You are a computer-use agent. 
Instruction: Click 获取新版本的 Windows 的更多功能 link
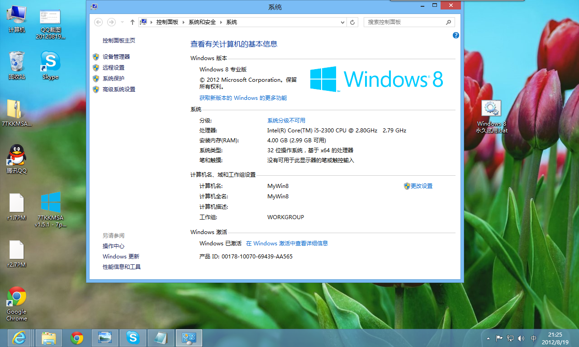click(243, 98)
